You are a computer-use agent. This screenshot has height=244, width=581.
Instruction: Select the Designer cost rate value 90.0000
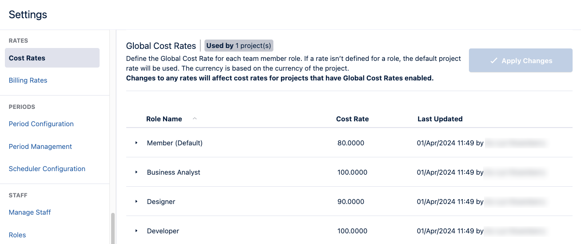[351, 202]
